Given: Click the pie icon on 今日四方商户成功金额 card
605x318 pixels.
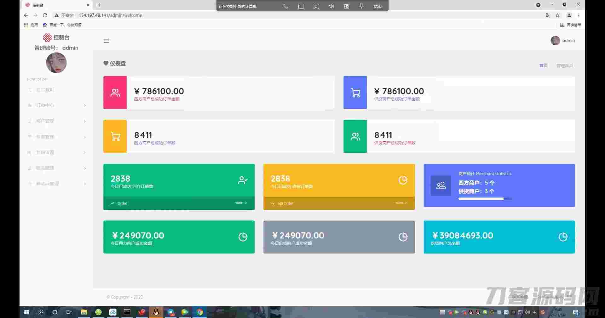Looking at the screenshot, I should point(243,237).
